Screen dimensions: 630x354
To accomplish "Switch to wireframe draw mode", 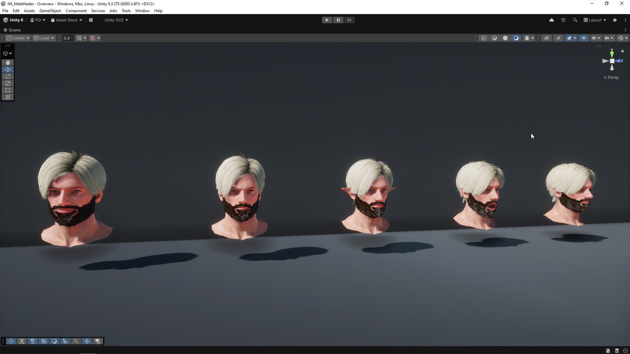I will click(x=484, y=38).
